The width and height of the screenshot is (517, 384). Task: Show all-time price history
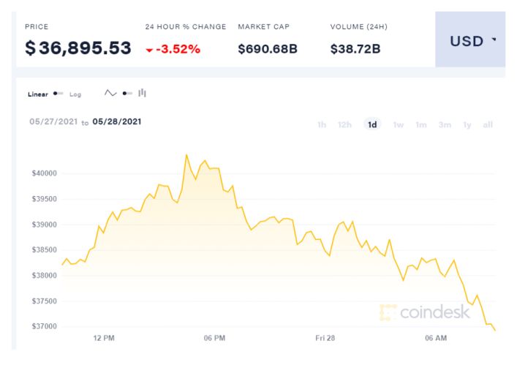coord(488,124)
